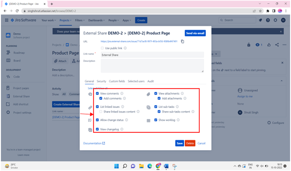
Task: Click the info icon next to View comments
Action: tap(122, 94)
